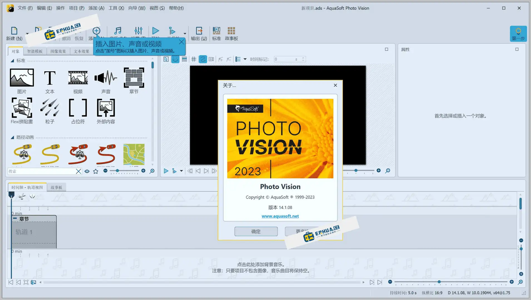
Task: Open the playback options dropdown arrow
Action: click(x=181, y=171)
